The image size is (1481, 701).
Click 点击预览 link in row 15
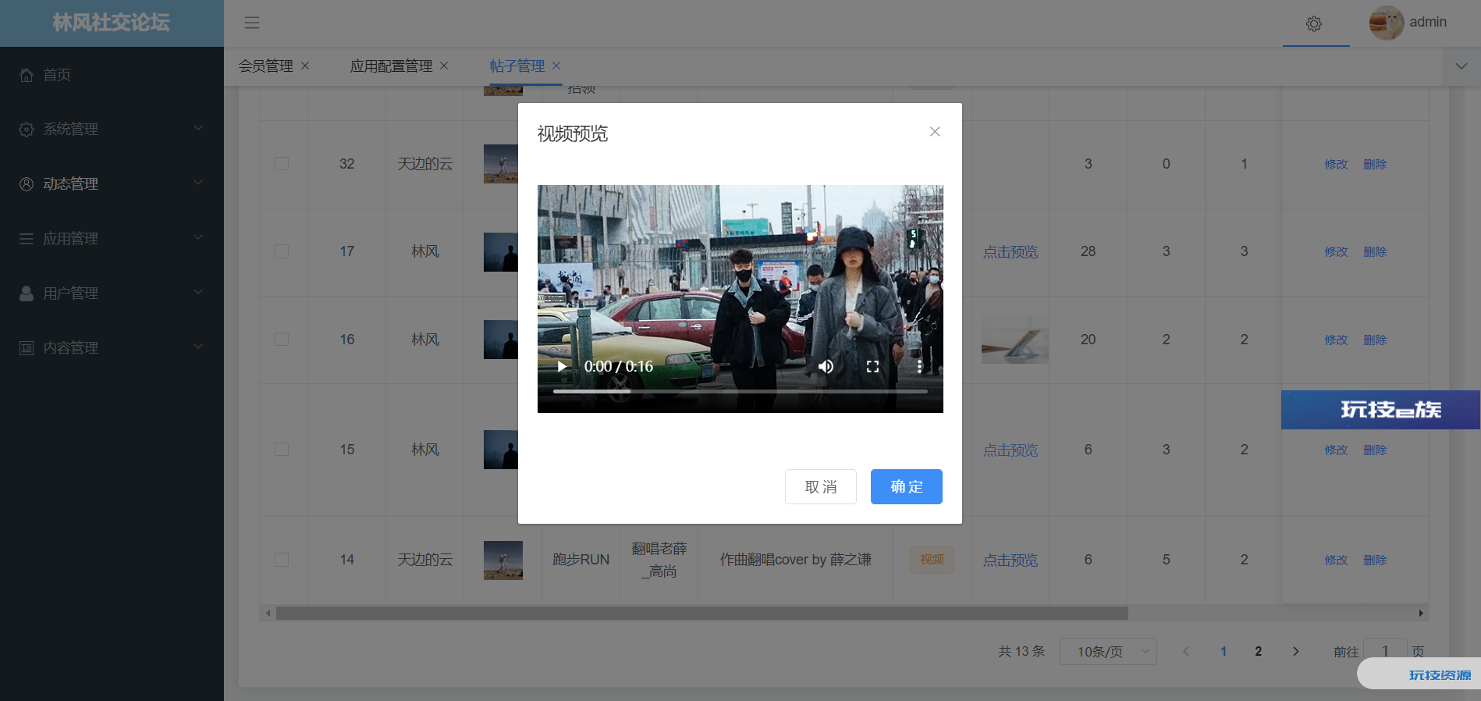[1010, 450]
